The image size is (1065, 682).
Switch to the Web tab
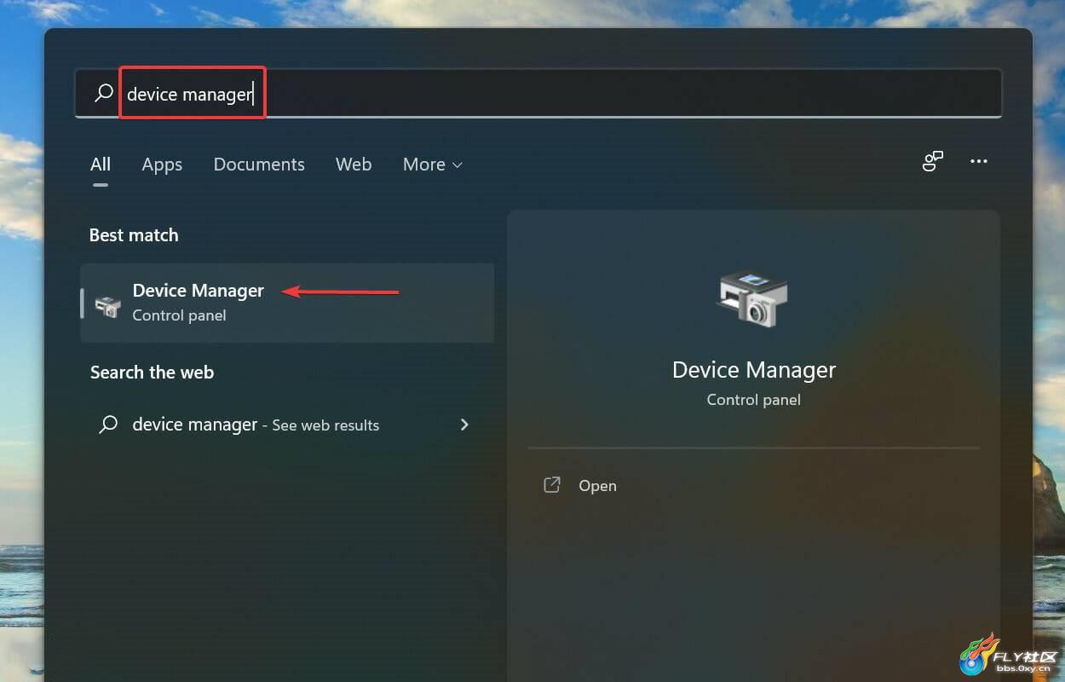(354, 165)
